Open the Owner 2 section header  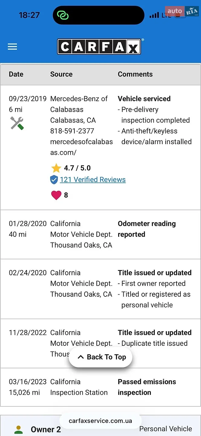point(100,428)
